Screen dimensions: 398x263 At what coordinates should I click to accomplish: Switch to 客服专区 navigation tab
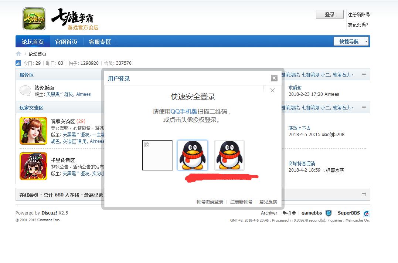[100, 42]
